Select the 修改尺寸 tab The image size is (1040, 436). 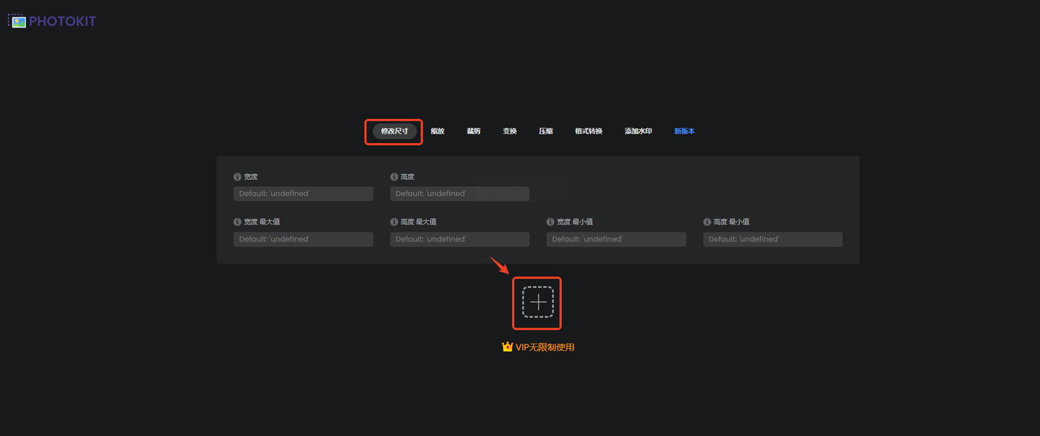point(394,131)
